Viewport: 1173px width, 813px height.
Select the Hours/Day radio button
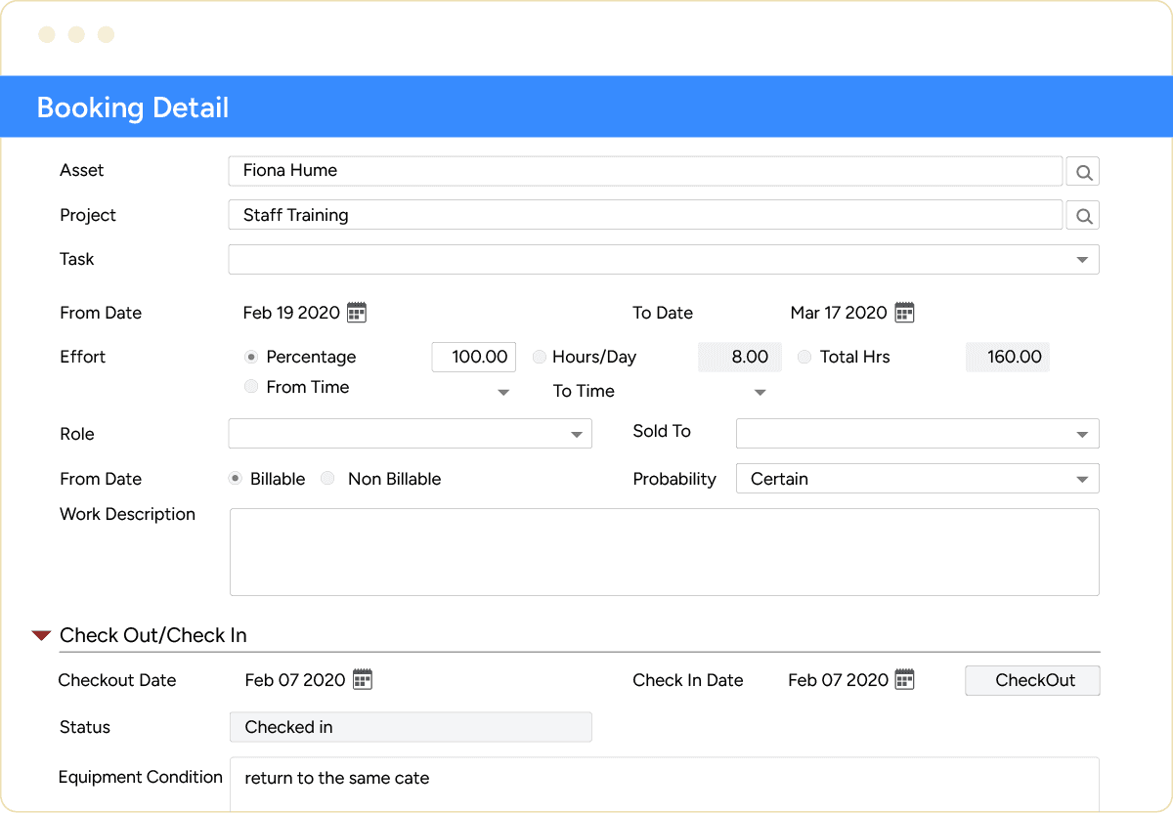[539, 357]
